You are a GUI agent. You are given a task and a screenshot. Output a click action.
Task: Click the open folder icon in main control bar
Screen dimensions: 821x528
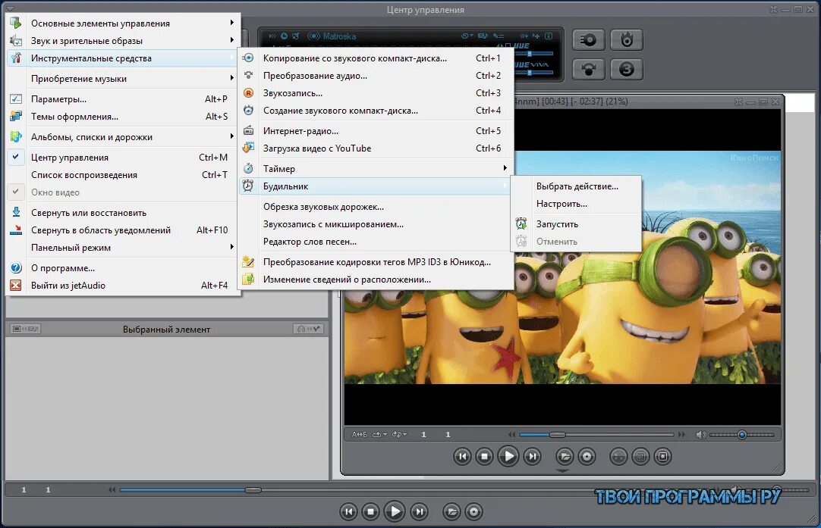coord(451,512)
